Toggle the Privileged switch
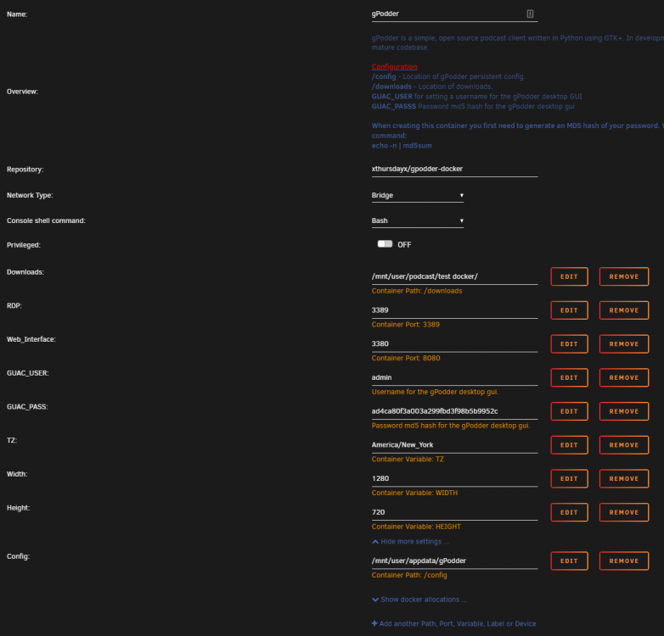 pyautogui.click(x=385, y=244)
